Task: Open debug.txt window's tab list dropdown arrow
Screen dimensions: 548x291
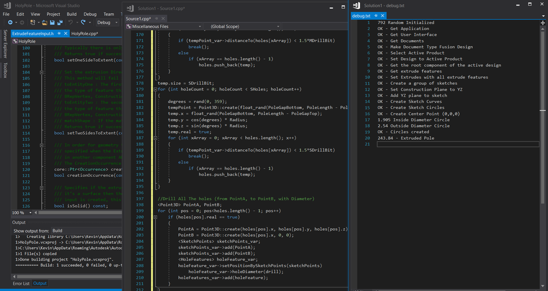Action: click(543, 16)
